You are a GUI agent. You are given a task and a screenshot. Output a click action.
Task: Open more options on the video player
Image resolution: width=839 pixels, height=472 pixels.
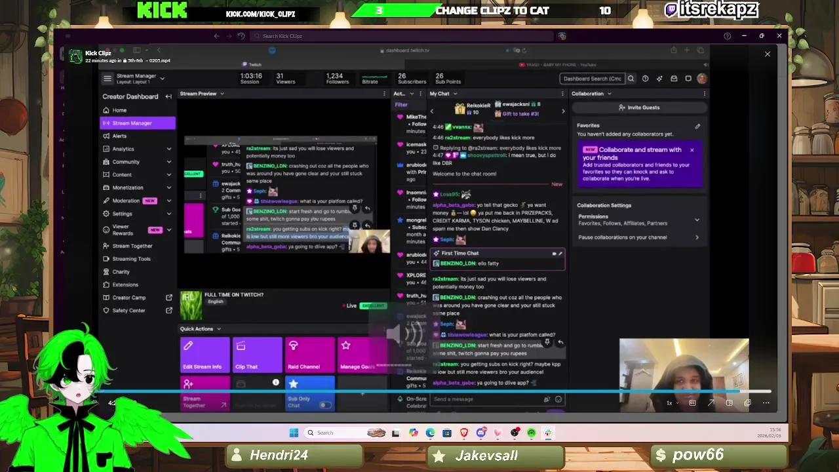tap(766, 403)
